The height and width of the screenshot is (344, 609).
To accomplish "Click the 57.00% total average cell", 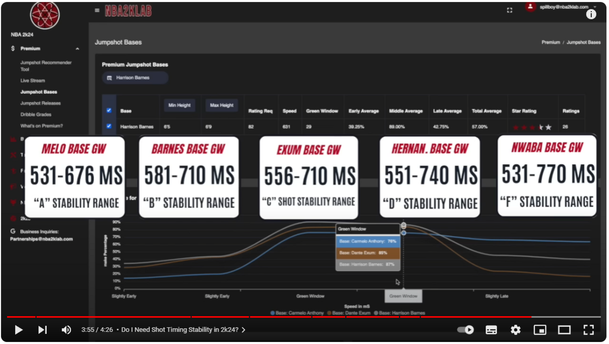I will [x=479, y=127].
